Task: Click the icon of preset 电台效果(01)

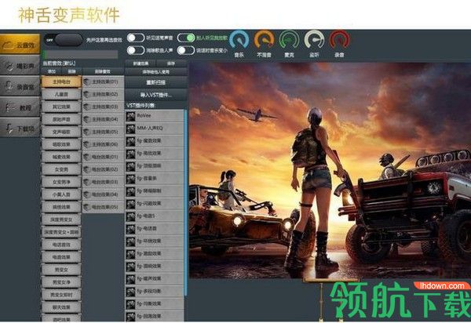Action: (x=87, y=157)
